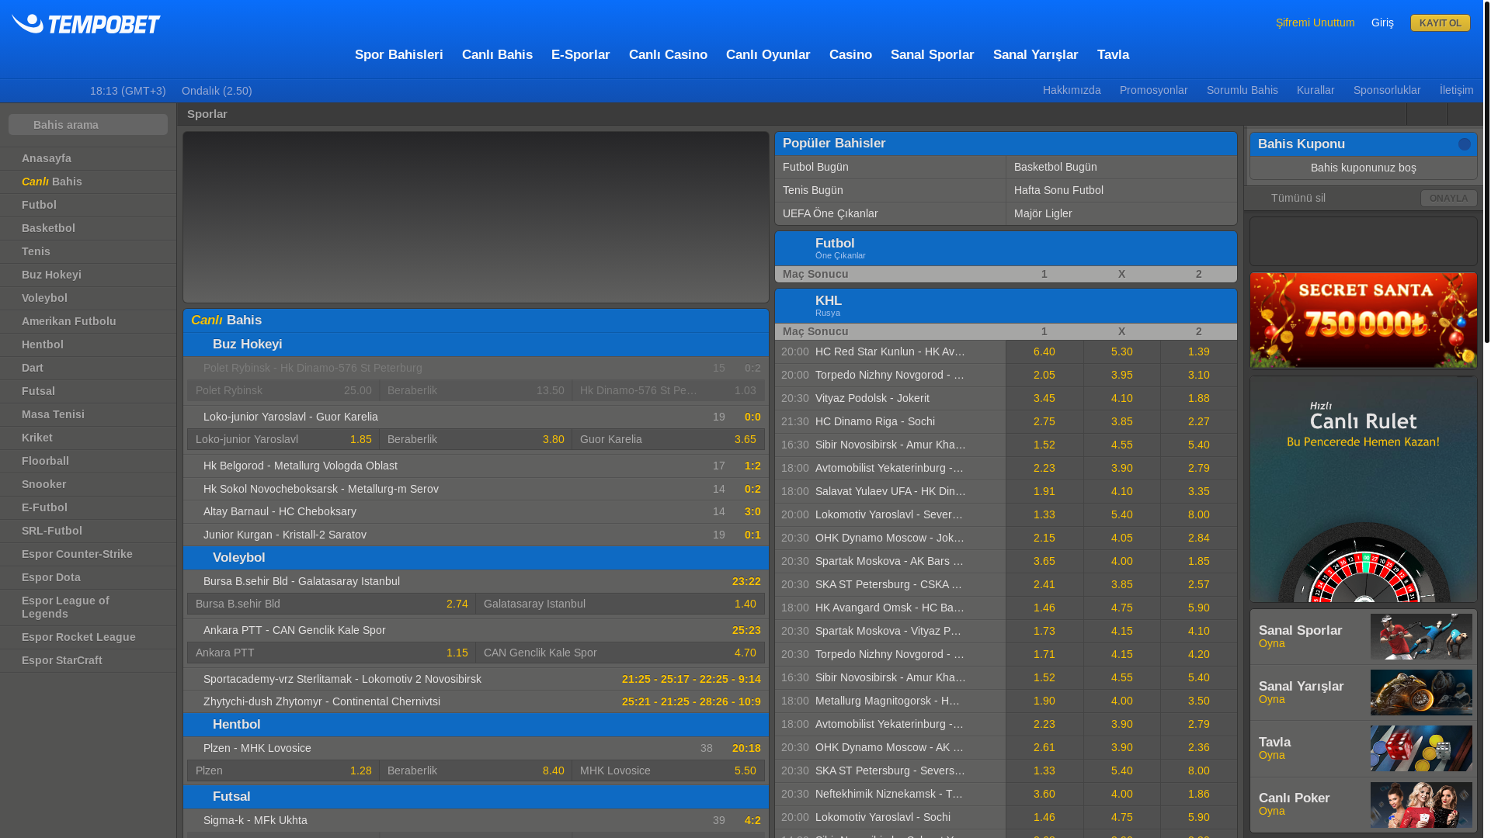Click the blue circle in Bahis Kuponu header
The image size is (1491, 838).
(x=1464, y=144)
